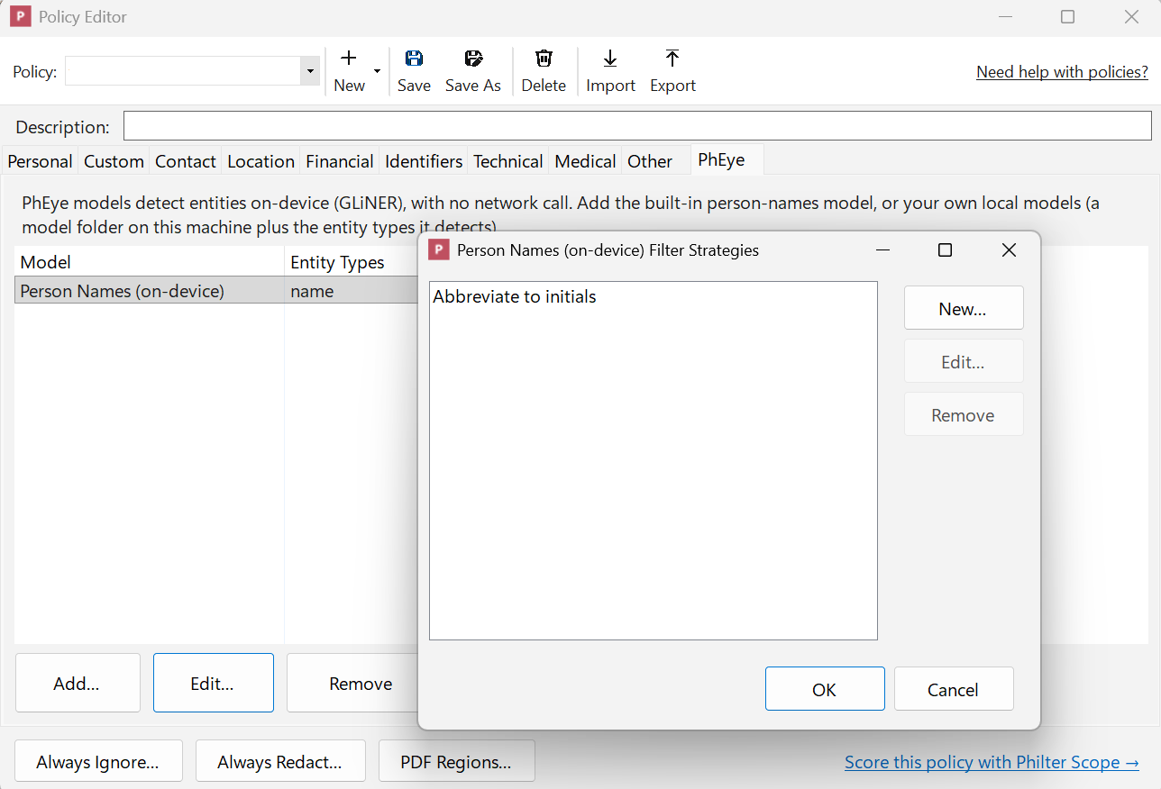This screenshot has width=1161, height=789.
Task: Switch to the Custom tab
Action: [114, 161]
